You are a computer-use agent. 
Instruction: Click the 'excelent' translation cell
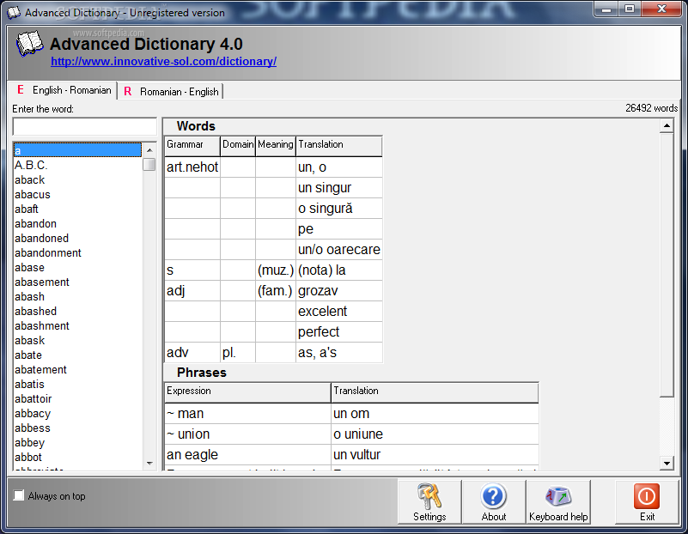pos(339,312)
